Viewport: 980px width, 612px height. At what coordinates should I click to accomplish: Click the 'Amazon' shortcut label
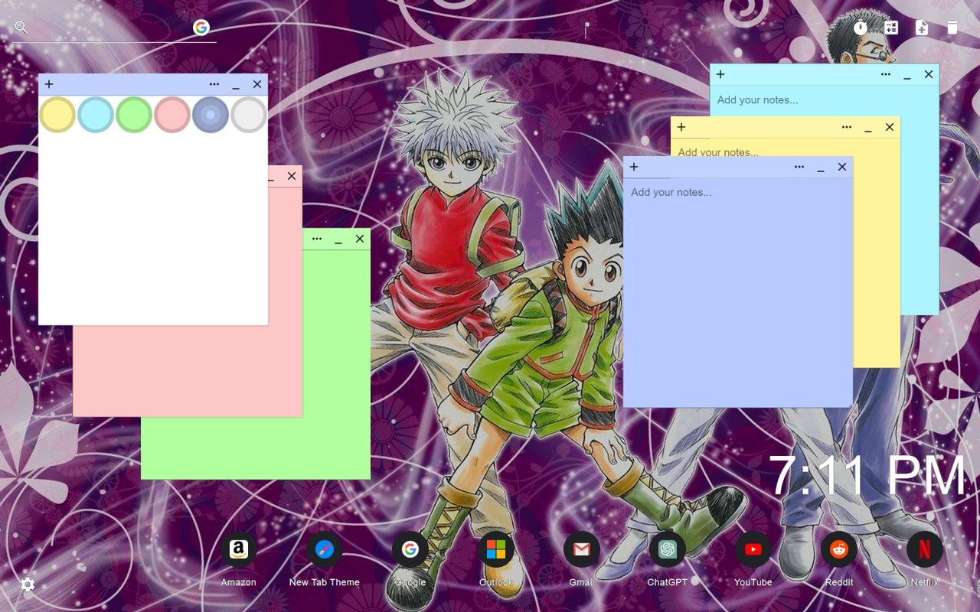coord(239,582)
